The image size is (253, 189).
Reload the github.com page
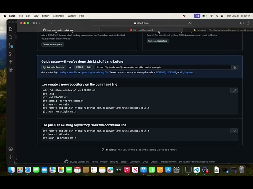click(x=189, y=23)
